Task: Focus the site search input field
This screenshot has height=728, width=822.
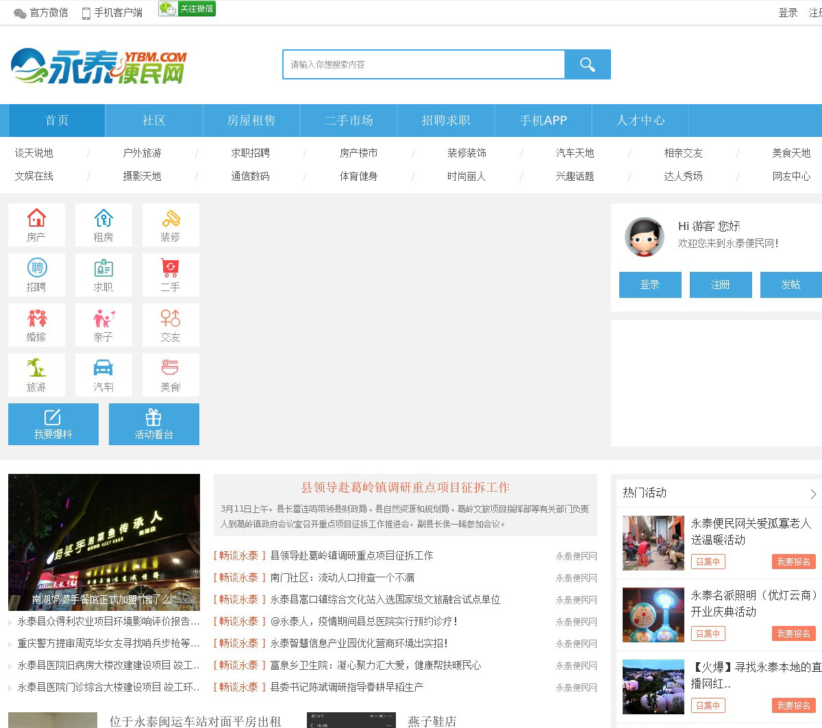Action: [423, 64]
